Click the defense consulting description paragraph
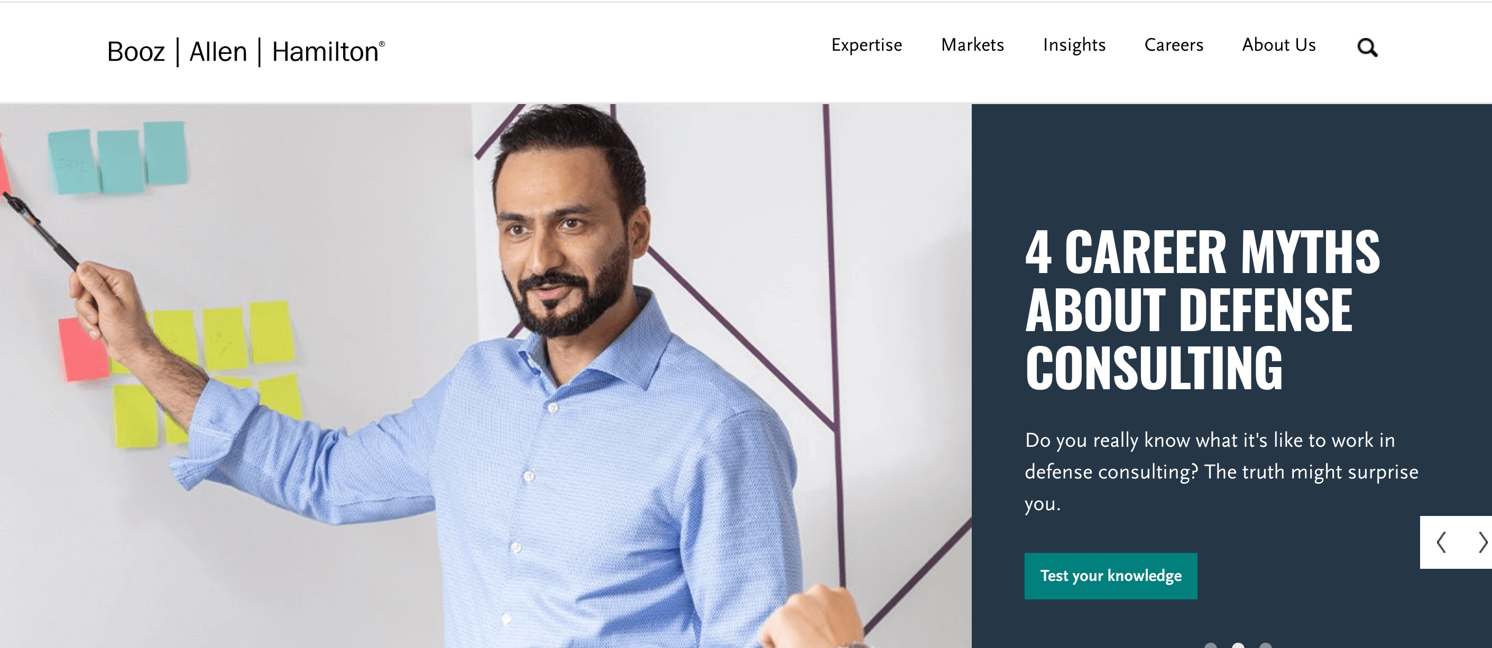 1221,472
